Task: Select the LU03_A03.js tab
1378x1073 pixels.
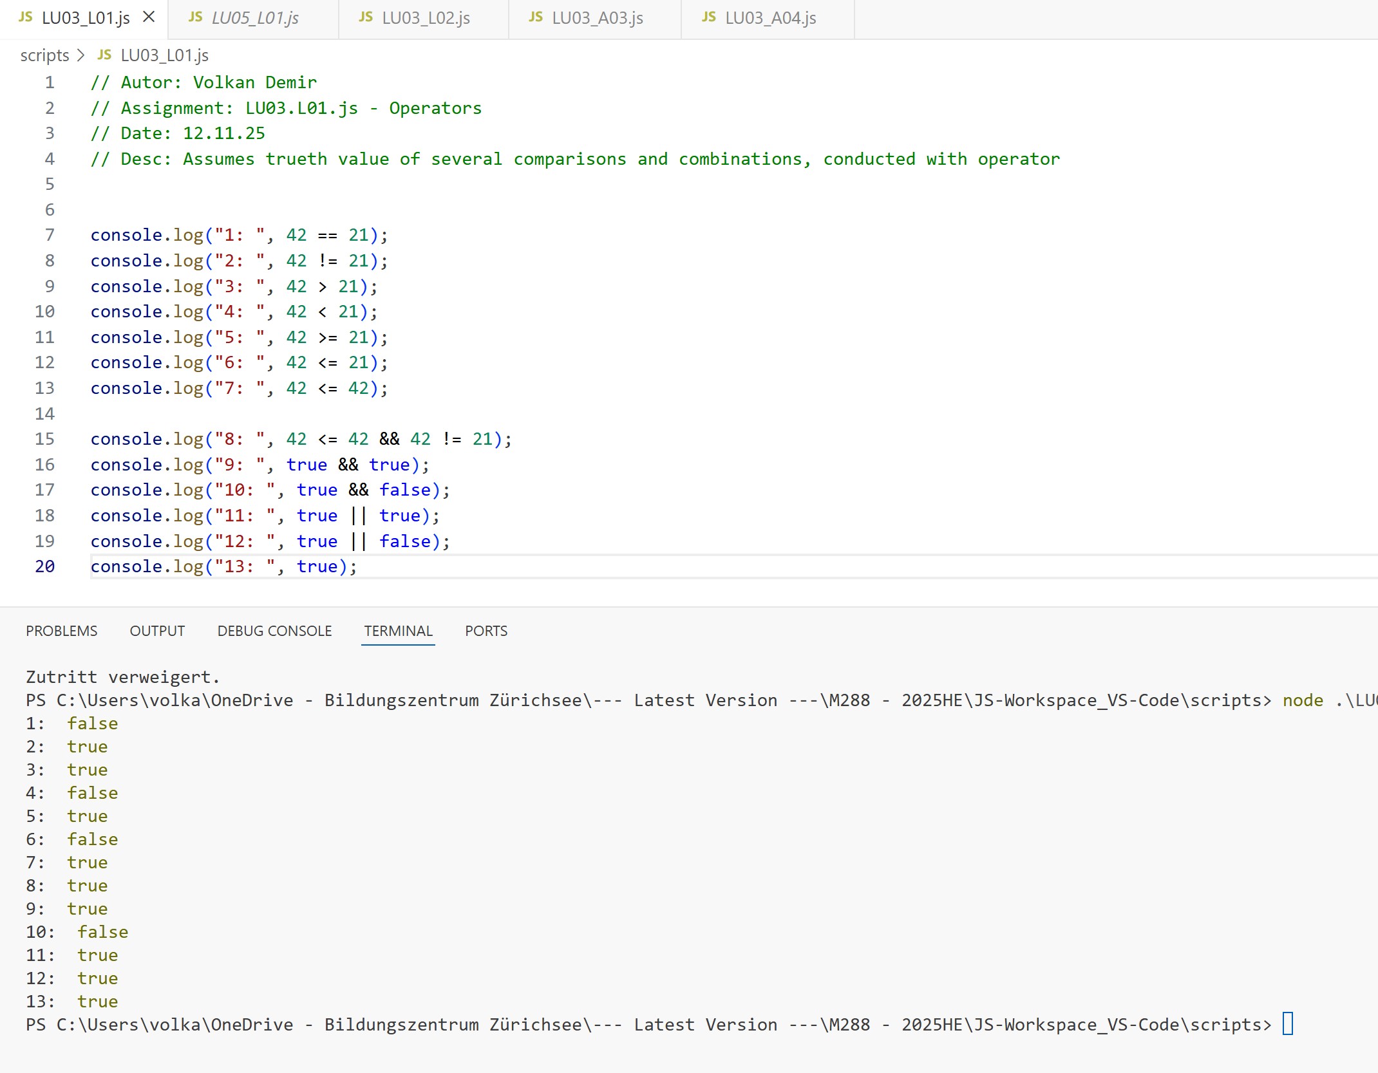Action: (597, 18)
